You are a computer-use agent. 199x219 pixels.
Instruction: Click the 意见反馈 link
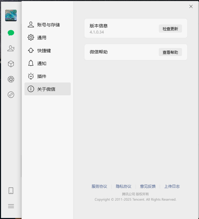point(148,186)
